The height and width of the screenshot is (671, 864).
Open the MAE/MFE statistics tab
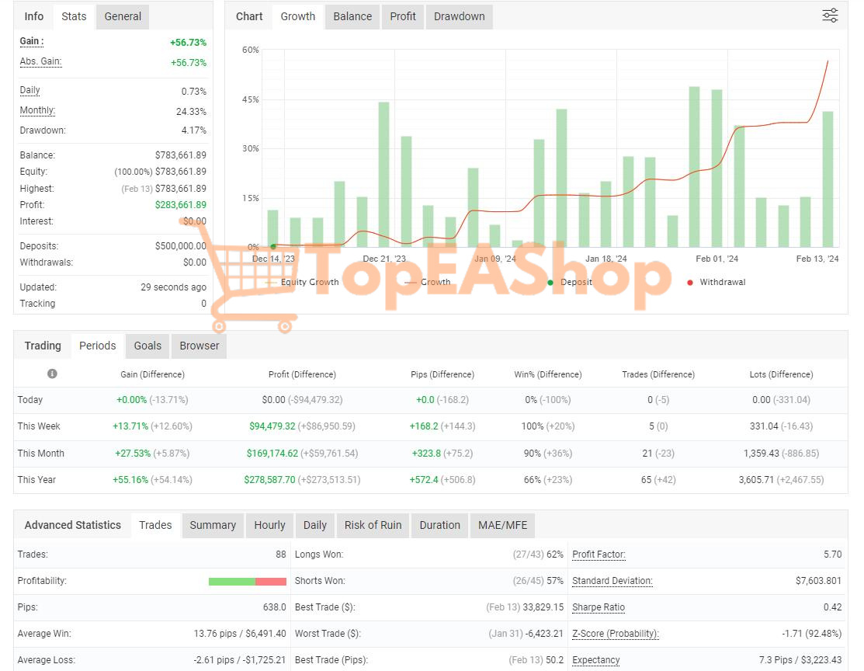502,525
